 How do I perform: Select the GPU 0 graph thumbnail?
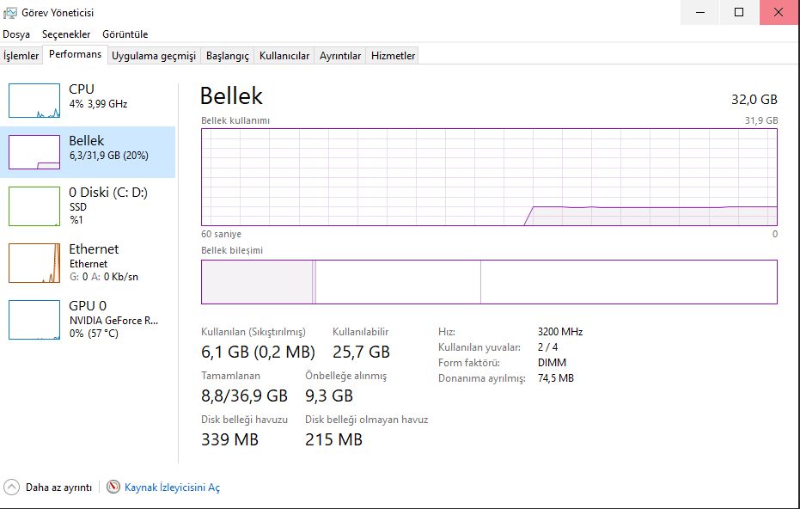(34, 319)
